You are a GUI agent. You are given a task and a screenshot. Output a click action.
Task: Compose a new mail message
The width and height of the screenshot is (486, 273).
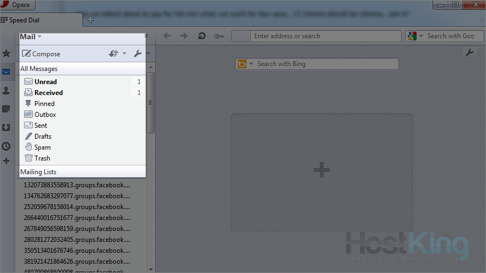41,54
